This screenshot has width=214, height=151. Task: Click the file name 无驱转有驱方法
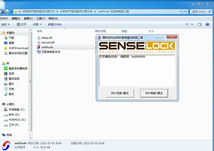[x=51, y=52]
